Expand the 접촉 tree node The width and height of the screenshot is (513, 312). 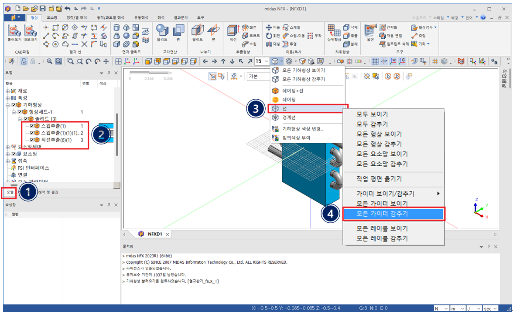[7, 161]
